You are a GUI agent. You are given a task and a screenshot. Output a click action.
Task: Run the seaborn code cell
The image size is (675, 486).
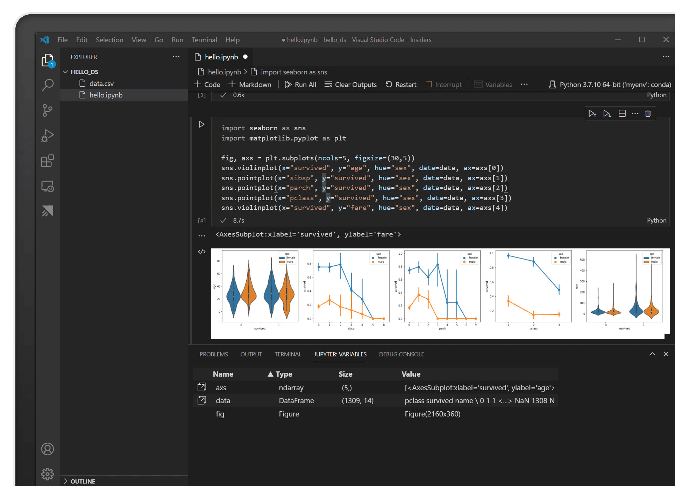point(201,124)
